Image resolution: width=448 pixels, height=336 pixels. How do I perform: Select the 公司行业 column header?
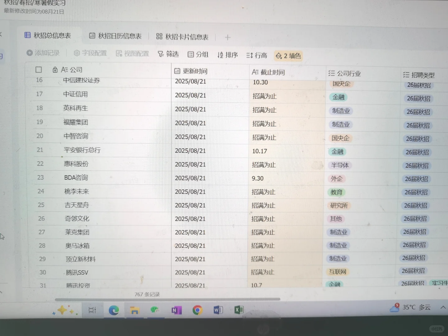click(363, 74)
